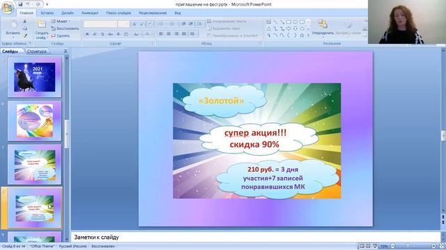Undo the last action

click(28, 4)
